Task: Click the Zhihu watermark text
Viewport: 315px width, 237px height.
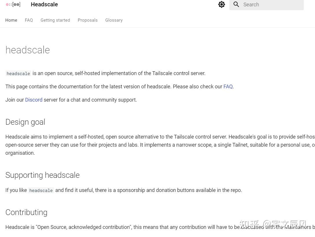Action: pos(273,224)
